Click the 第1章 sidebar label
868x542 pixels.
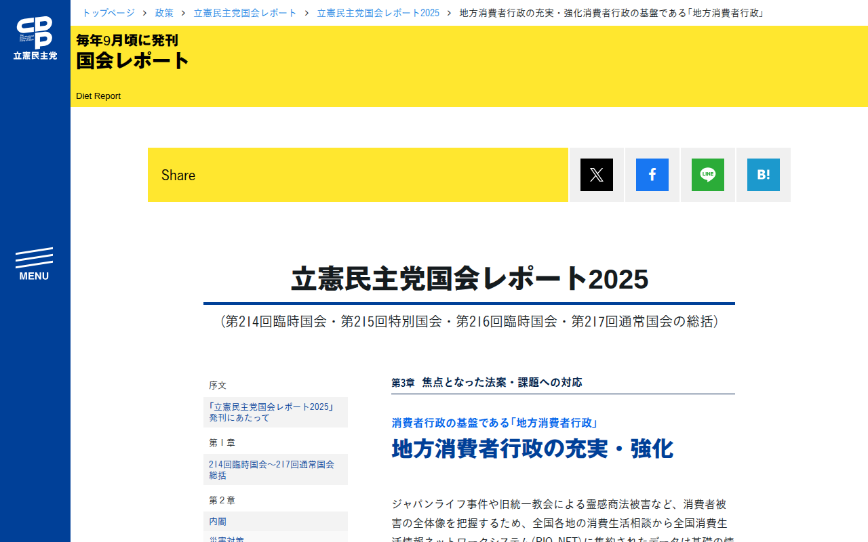point(222,442)
